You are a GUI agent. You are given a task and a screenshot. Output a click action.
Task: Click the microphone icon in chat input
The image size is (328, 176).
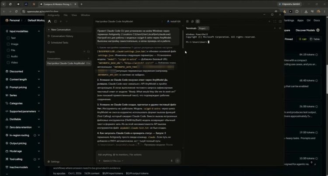[171, 161]
